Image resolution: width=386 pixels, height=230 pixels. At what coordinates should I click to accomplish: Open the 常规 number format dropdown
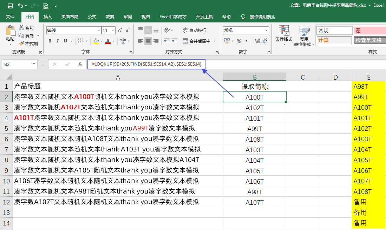point(266,31)
